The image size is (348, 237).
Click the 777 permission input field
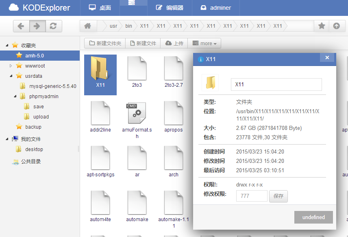pyautogui.click(x=252, y=196)
